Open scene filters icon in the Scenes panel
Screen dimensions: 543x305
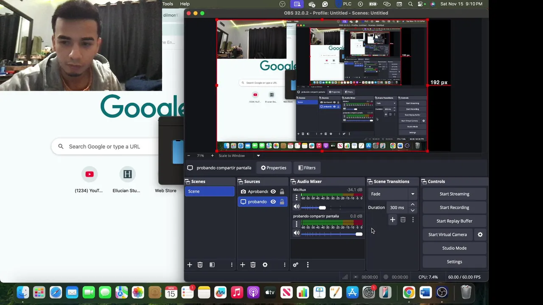point(212,265)
